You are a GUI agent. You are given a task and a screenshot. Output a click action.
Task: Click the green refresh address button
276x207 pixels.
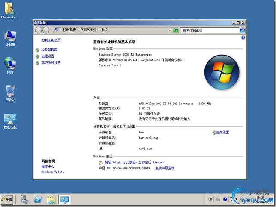coord(176,30)
